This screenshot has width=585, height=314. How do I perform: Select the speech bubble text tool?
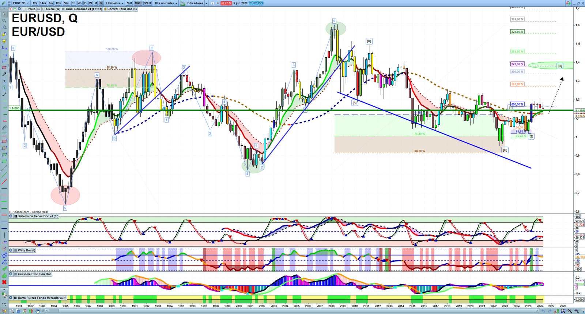coord(4,88)
